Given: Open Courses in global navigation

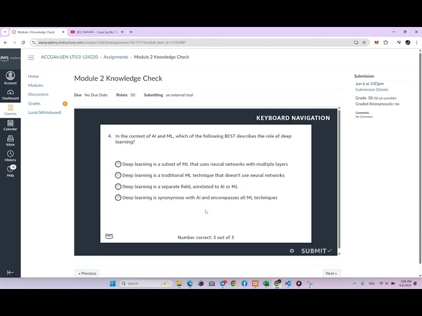Looking at the screenshot, I should pos(11,110).
